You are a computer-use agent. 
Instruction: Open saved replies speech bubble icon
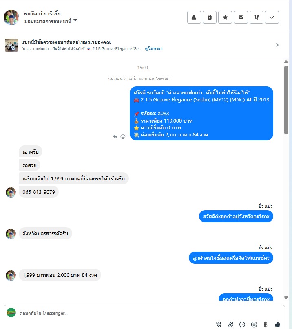(x=242, y=325)
